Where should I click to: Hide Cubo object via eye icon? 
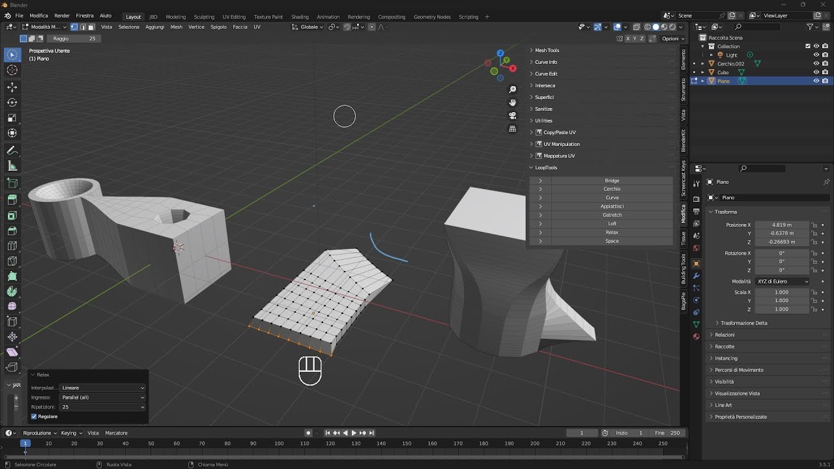tap(816, 72)
